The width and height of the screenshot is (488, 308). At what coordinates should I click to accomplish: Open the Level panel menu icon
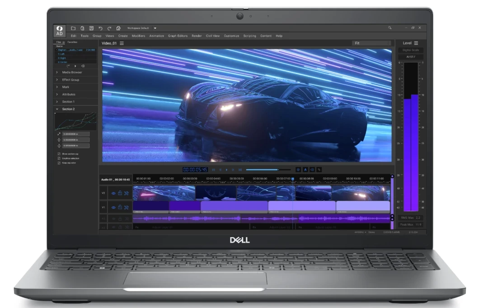[x=416, y=43]
